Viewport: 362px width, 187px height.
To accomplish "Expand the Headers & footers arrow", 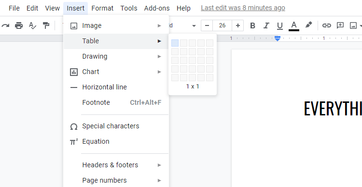I will click(159, 165).
